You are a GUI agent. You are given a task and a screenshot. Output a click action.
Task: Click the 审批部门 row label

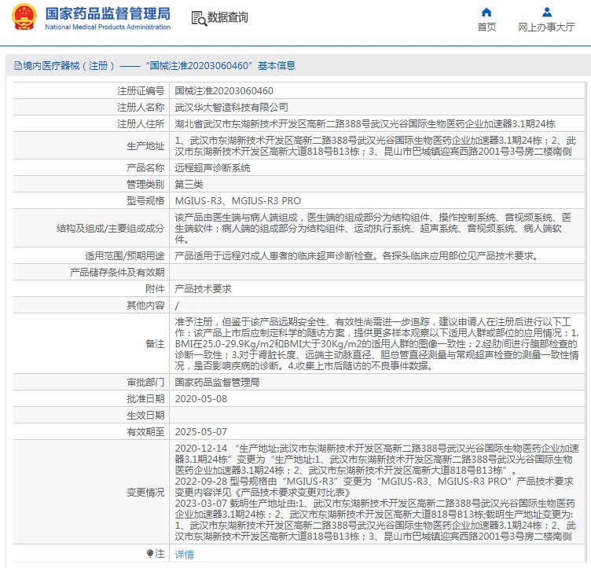pos(145,383)
